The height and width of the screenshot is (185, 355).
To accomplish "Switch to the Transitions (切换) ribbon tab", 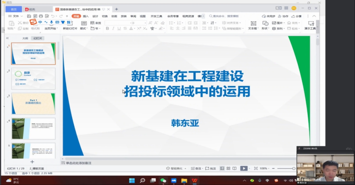I will (x=105, y=16).
